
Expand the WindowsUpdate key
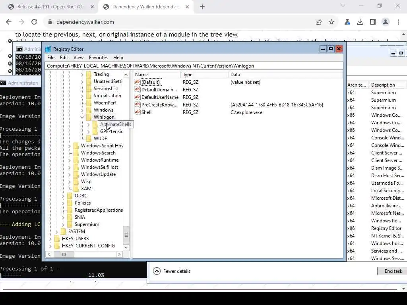pyautogui.click(x=69, y=175)
